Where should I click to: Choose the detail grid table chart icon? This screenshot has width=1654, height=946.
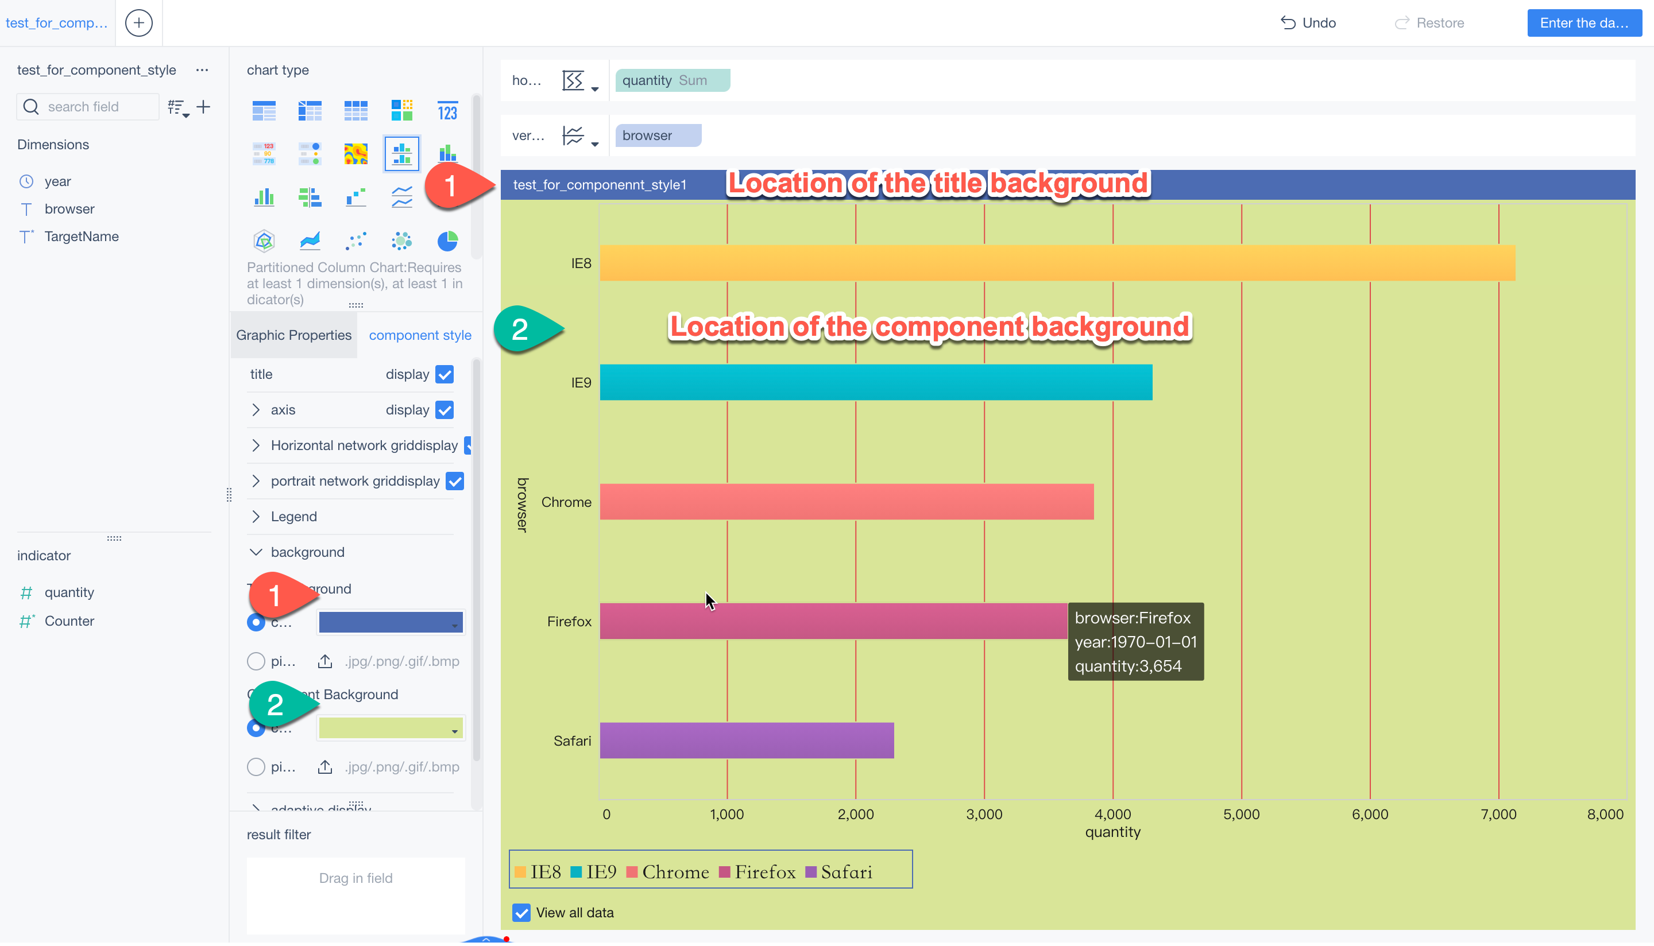click(x=355, y=111)
